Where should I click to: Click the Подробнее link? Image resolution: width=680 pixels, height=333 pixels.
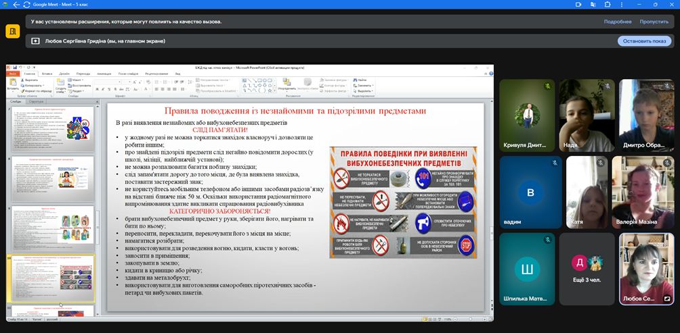[617, 22]
